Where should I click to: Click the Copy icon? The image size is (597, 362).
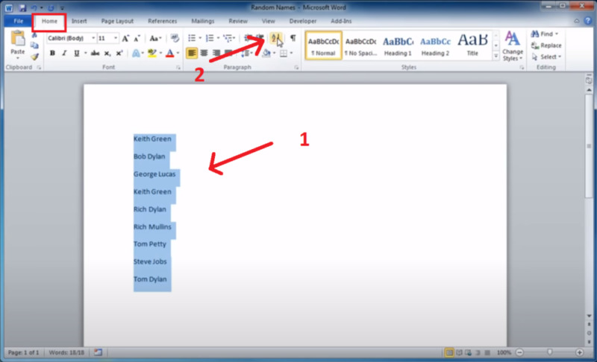pos(34,45)
